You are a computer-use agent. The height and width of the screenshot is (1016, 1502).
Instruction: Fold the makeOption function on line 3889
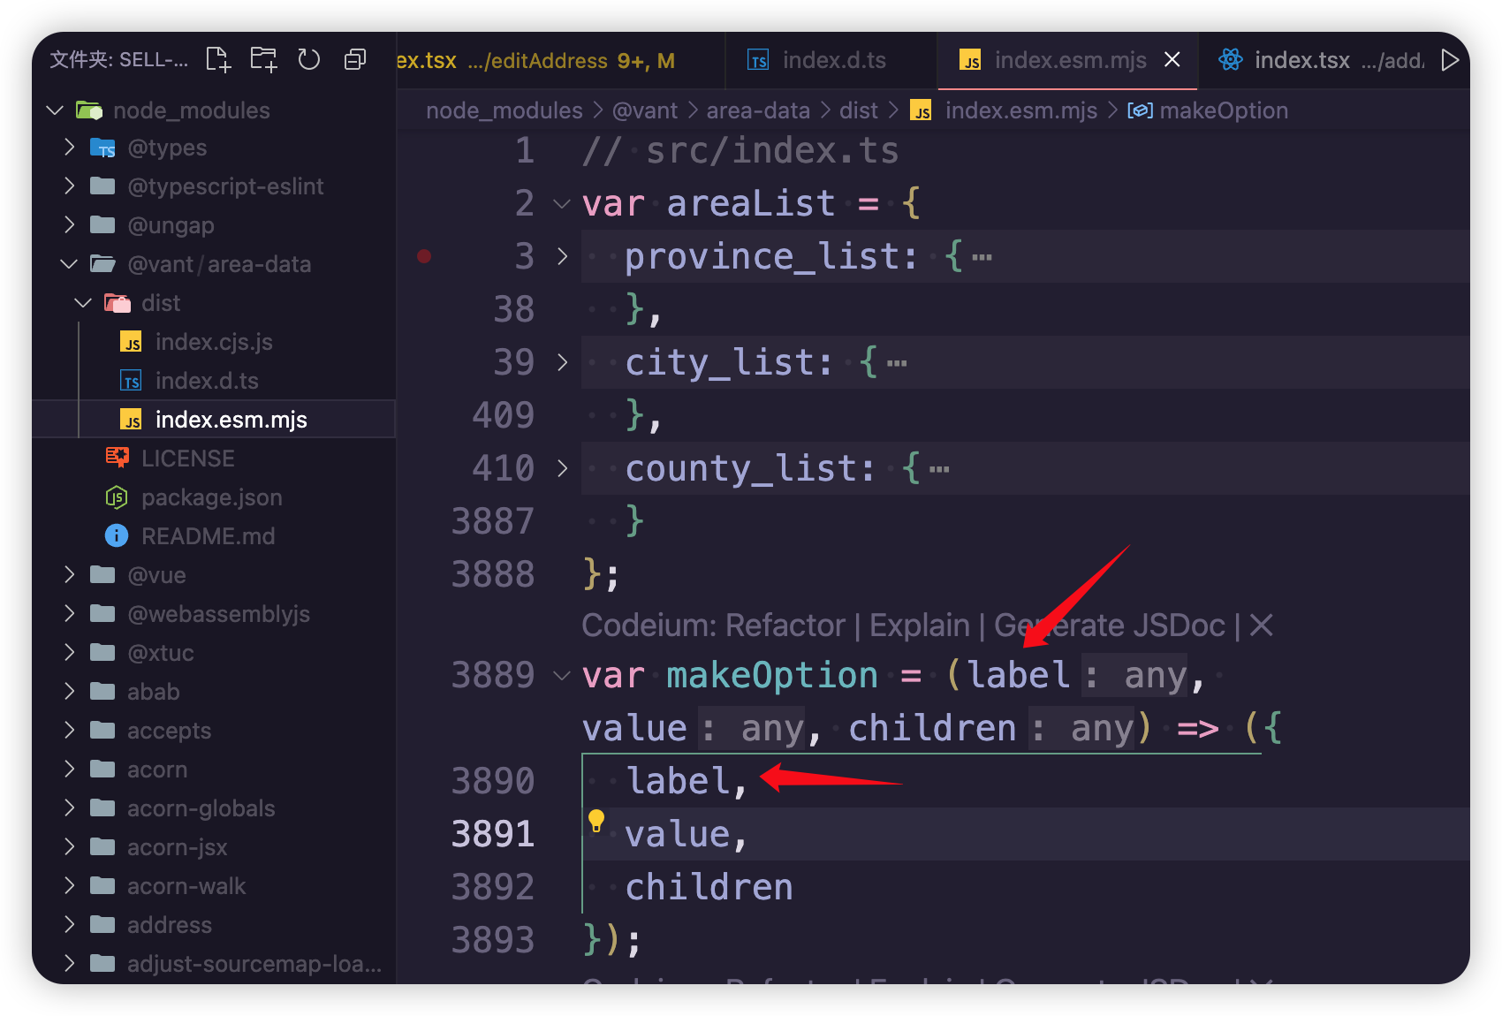562,676
